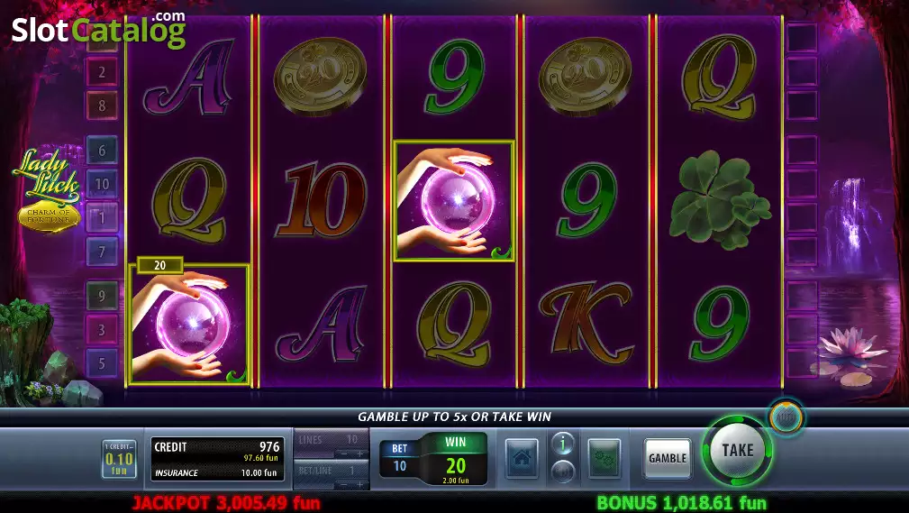Select payline marker number 10
Viewport: 909px width, 513px height.
(x=102, y=184)
